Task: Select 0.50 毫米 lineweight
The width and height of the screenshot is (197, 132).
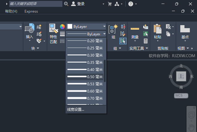Action: pos(85,77)
